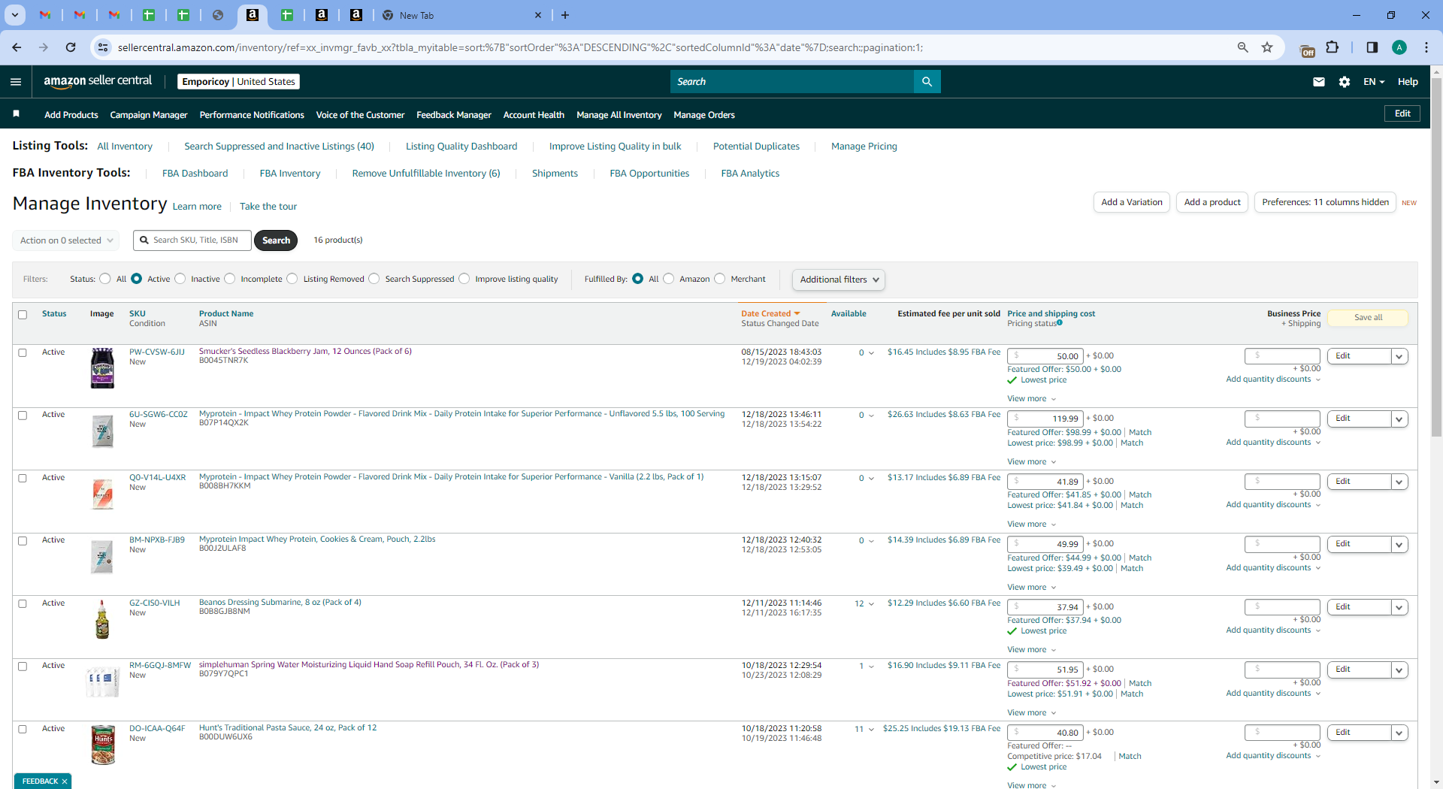Viewport: 1443px width, 789px height.
Task: Click the Amazon Seller Central logo
Action: 98,81
